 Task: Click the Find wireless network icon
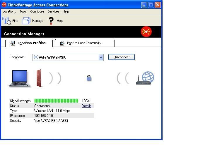[7, 21]
